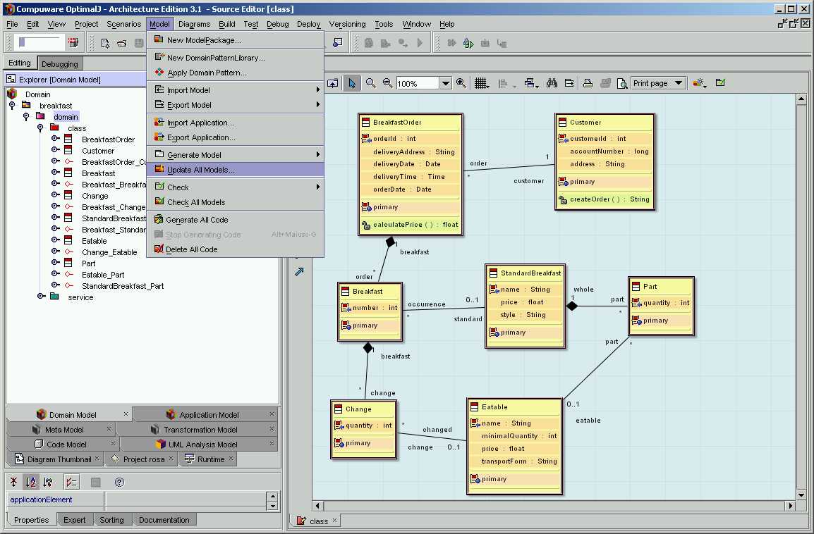Click the binoculars find icon
The width and height of the screenshot is (814, 534).
[552, 83]
